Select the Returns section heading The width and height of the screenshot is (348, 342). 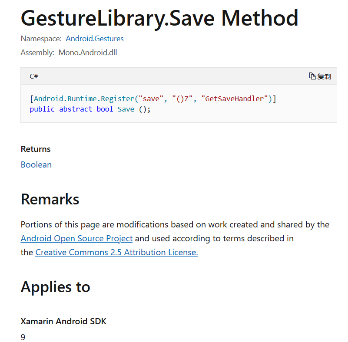pos(36,149)
